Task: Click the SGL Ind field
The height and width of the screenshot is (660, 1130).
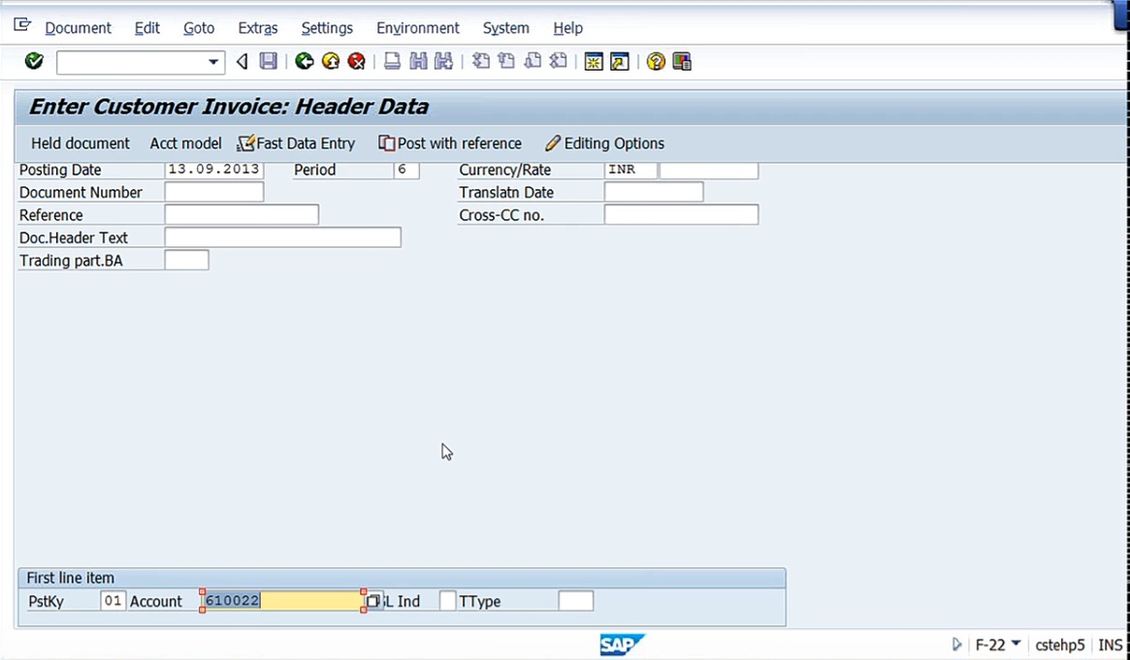Action: click(x=447, y=601)
